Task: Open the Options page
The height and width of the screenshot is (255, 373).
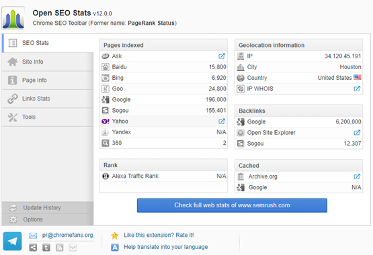Action: (x=48, y=219)
